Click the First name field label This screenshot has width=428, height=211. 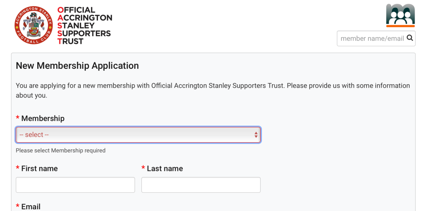pos(39,168)
